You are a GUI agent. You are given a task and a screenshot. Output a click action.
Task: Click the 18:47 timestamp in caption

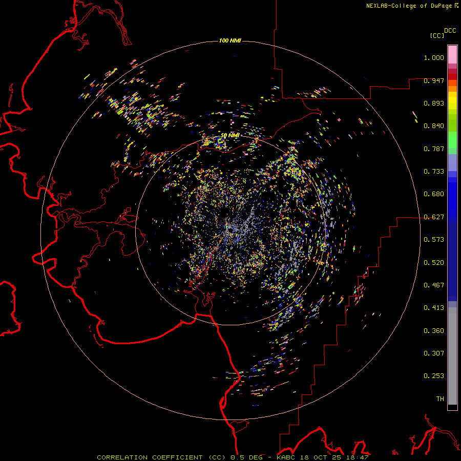(x=359, y=457)
